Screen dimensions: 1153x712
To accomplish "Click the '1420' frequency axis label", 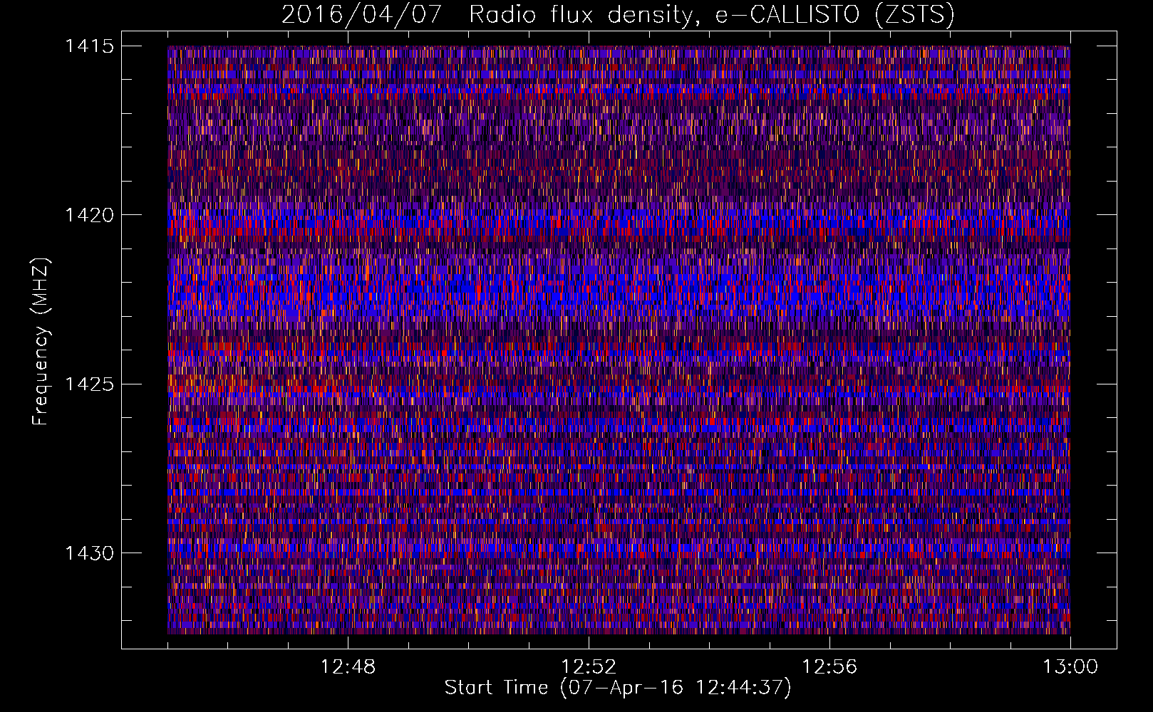I will [x=89, y=215].
